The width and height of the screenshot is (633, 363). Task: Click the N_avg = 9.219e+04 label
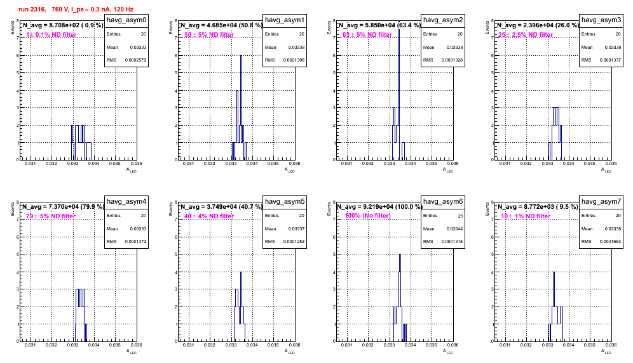(379, 206)
